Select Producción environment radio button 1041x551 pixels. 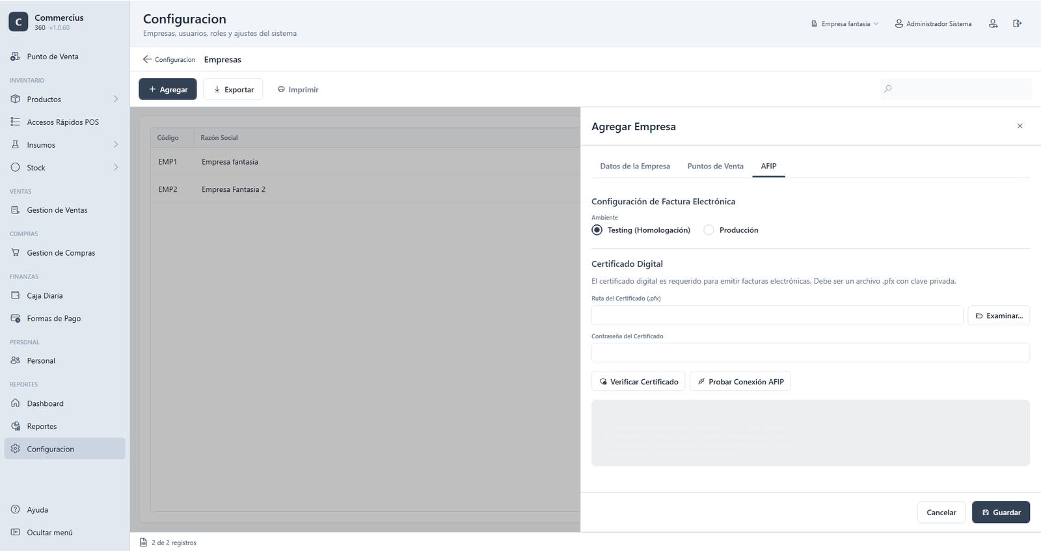tap(709, 230)
